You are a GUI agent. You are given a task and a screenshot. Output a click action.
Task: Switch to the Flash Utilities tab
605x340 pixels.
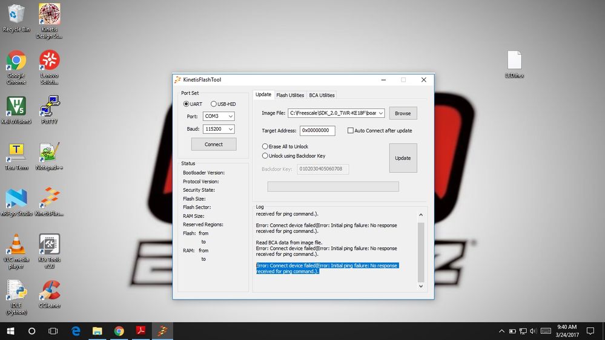[x=290, y=95]
